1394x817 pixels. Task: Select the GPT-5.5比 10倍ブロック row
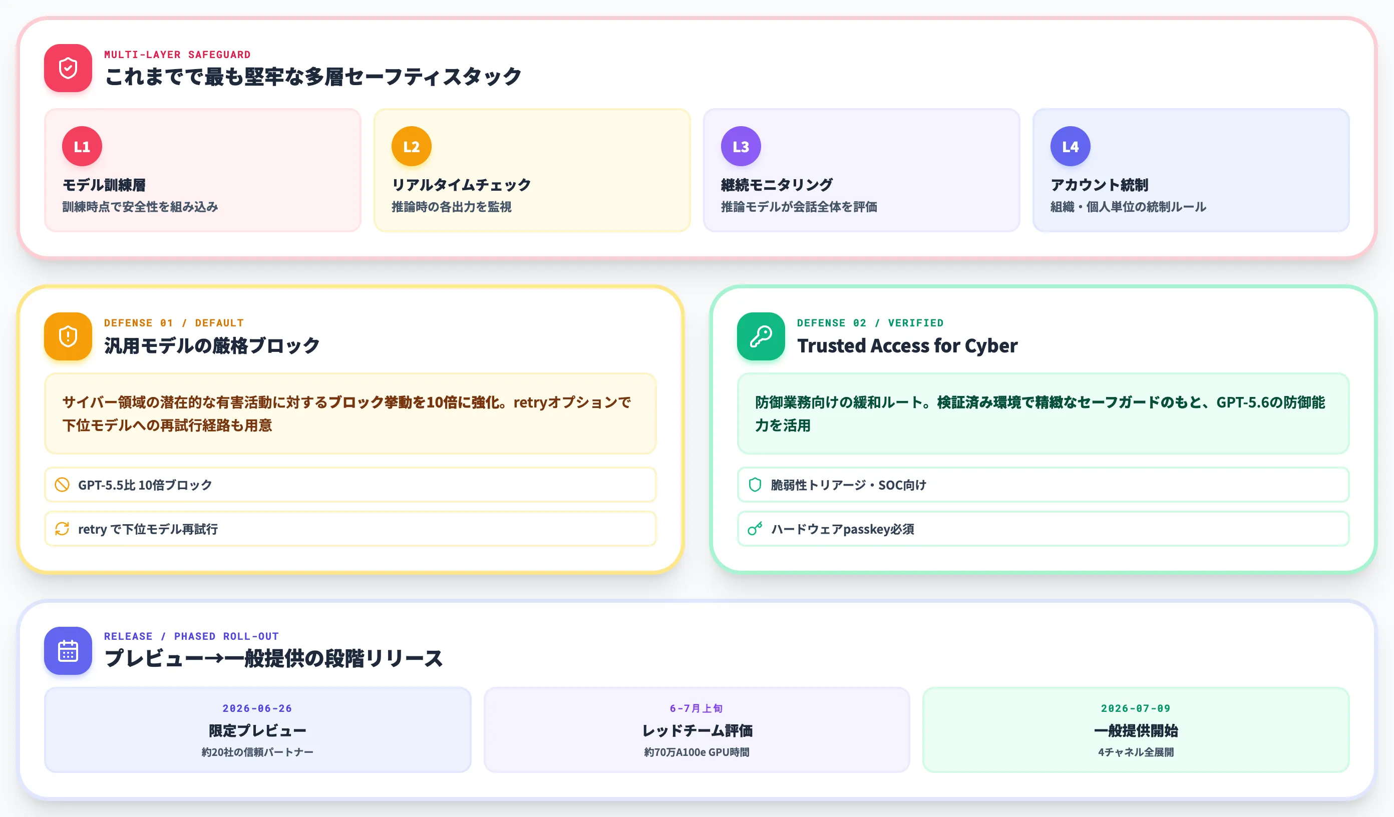(x=350, y=485)
